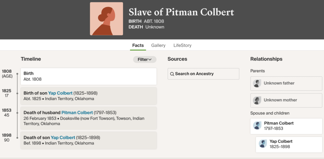Click Unknown father silhouette icon
Viewport: 324px width, 159px height.
[x=257, y=83]
